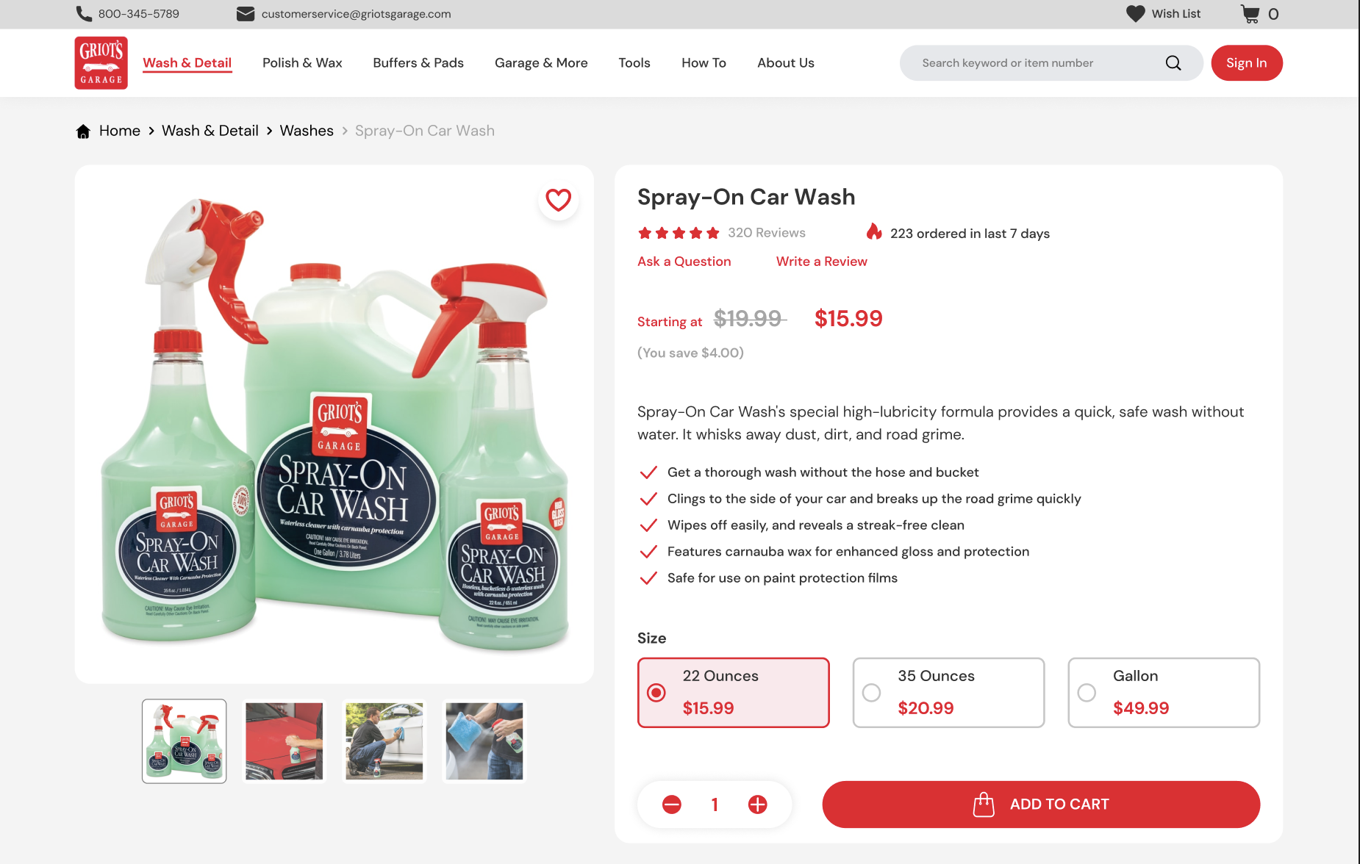This screenshot has width=1360, height=864.
Task: Select the 35 Ounces size option
Action: click(x=948, y=693)
